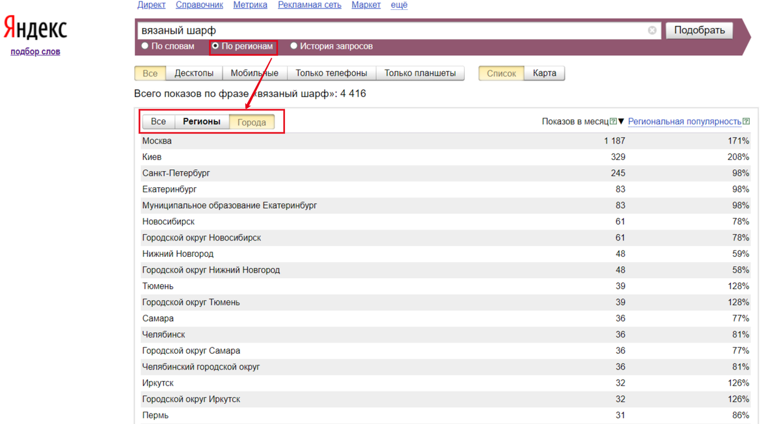
Task: Select the Карта view tab
Action: coord(544,73)
